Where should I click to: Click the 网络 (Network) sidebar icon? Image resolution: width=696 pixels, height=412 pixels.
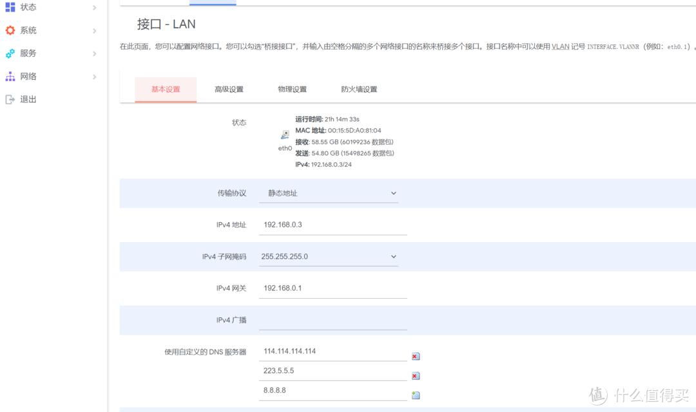coord(9,76)
